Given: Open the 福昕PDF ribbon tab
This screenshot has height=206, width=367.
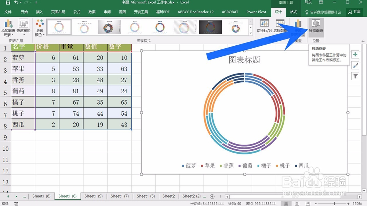Looking at the screenshot, I should [x=163, y=12].
